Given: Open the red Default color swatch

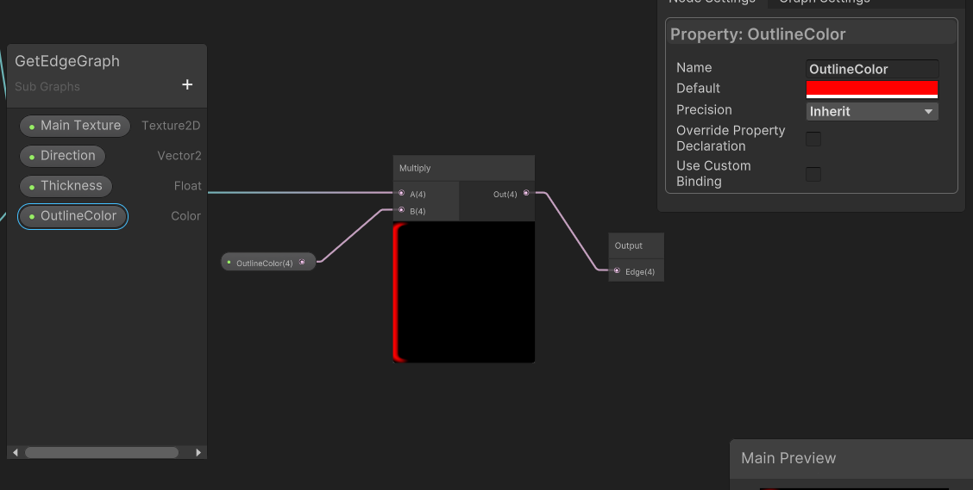Looking at the screenshot, I should point(872,89).
